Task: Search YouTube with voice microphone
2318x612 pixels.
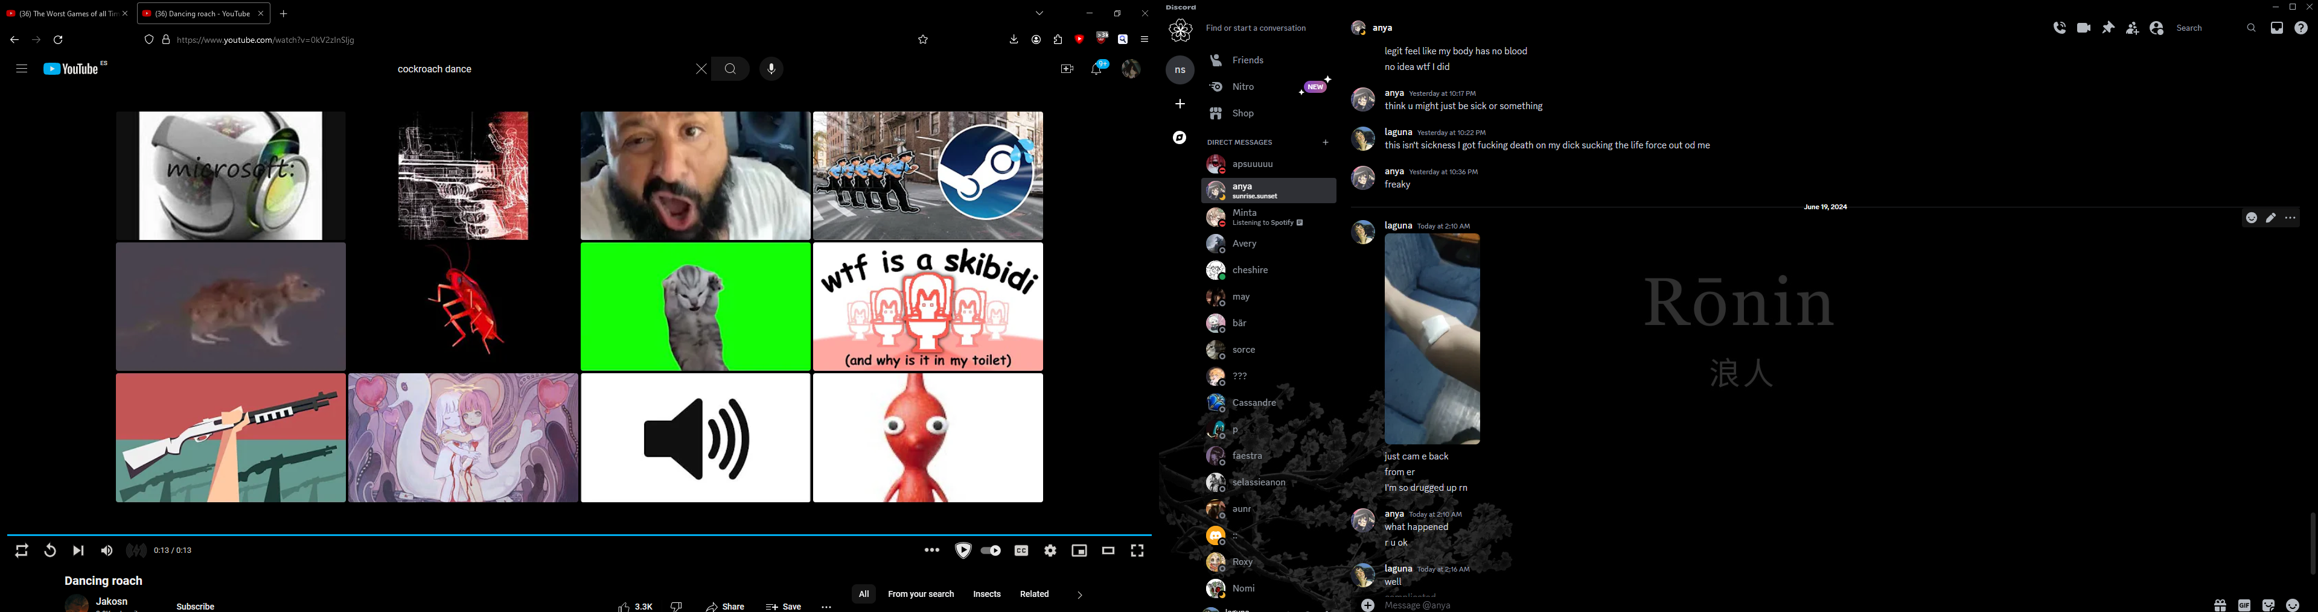Action: 771,69
